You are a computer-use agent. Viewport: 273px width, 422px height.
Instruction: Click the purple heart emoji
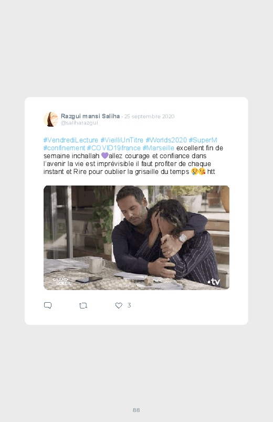(x=104, y=156)
